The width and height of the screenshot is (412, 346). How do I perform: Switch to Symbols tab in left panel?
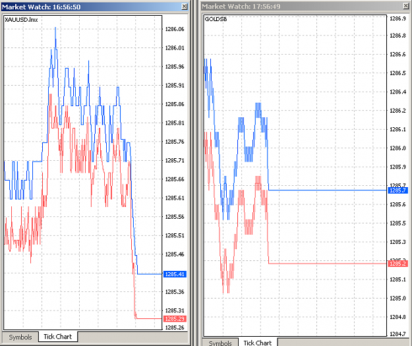pyautogui.click(x=20, y=337)
